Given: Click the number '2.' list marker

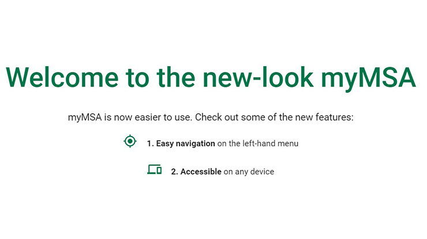Looking at the screenshot, I should 175,172.
